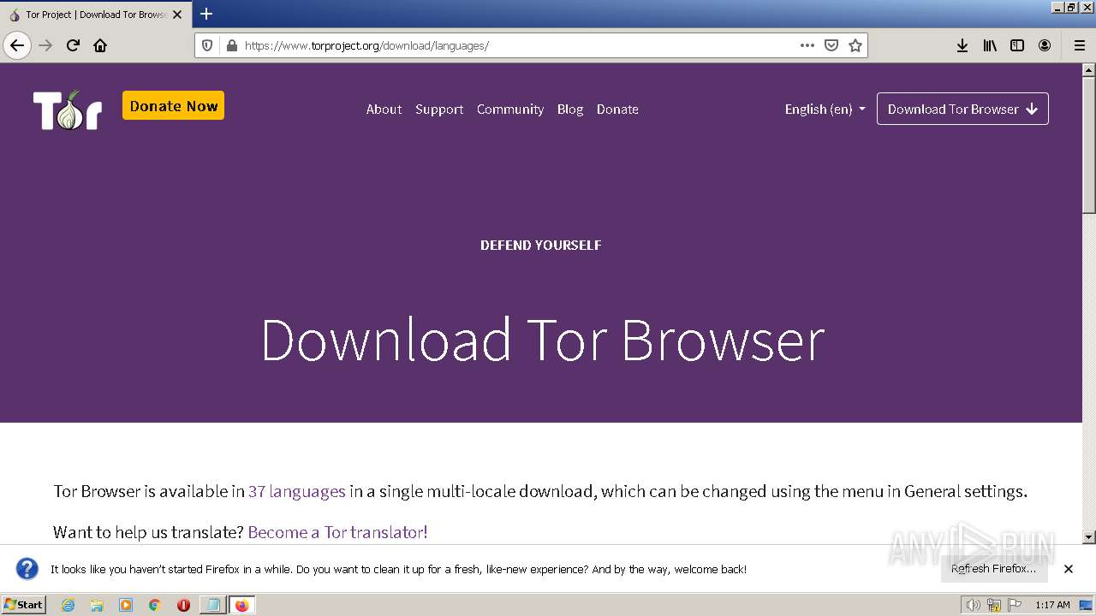Click the Donate Now button
This screenshot has height=616, width=1096.
click(173, 105)
